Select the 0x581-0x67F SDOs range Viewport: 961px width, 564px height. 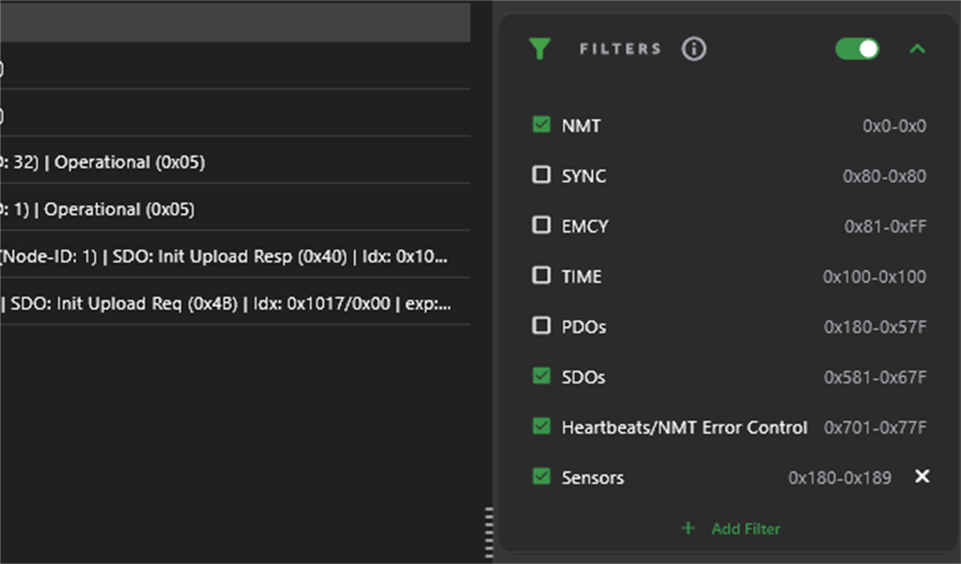coord(875,377)
